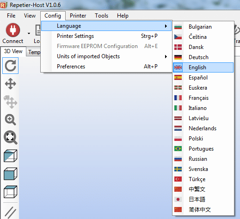Viewport: 240px width, 219px height.
Task: Choose Latviešu language
Action: click(x=203, y=118)
